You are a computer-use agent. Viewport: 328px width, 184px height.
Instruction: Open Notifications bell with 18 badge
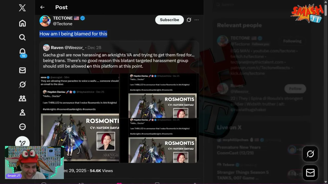23,53
